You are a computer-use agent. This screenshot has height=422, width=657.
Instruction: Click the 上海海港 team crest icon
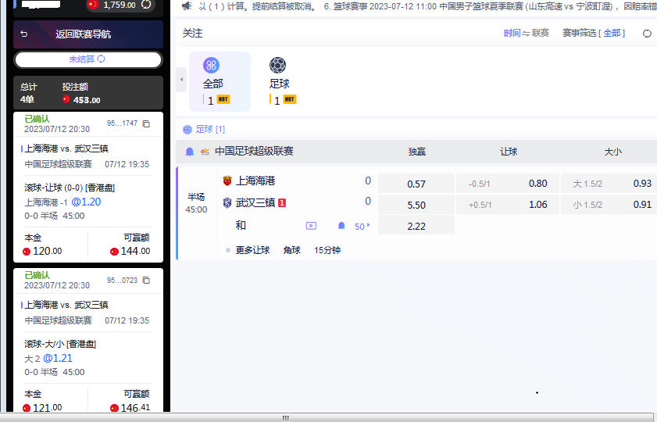click(227, 181)
